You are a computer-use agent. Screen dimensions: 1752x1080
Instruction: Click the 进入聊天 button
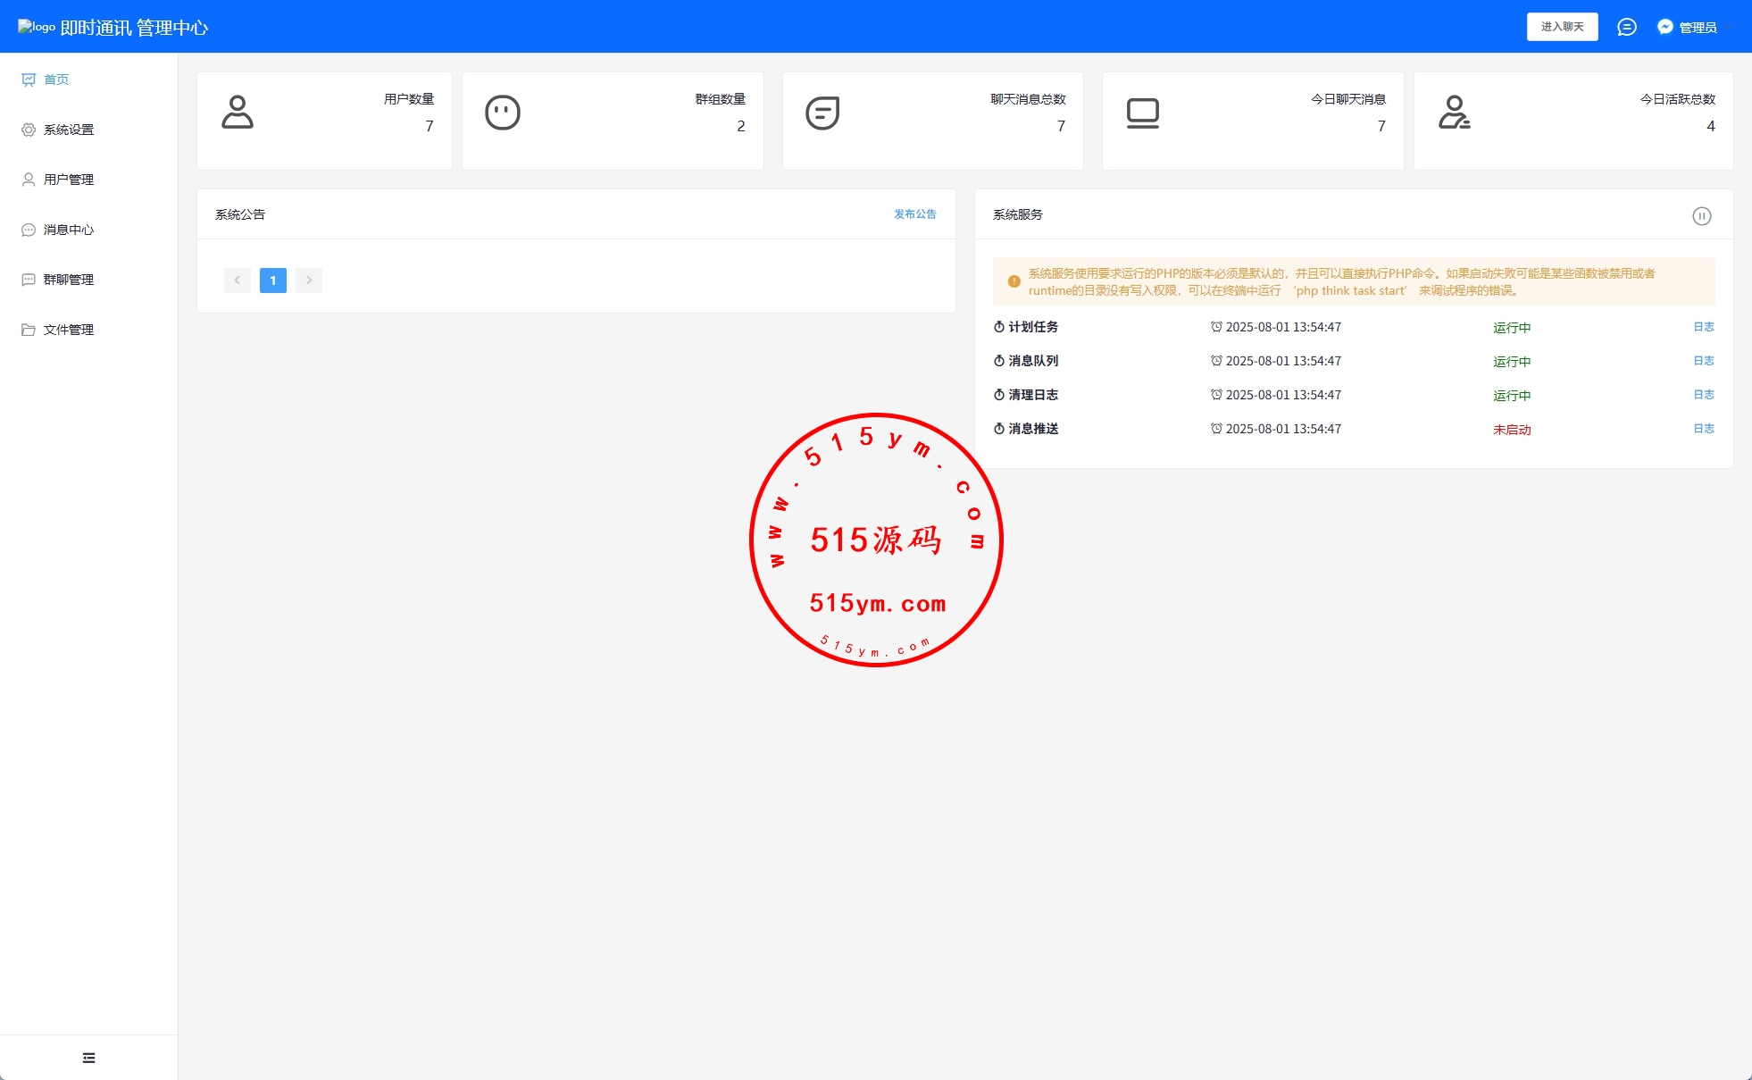[1562, 27]
